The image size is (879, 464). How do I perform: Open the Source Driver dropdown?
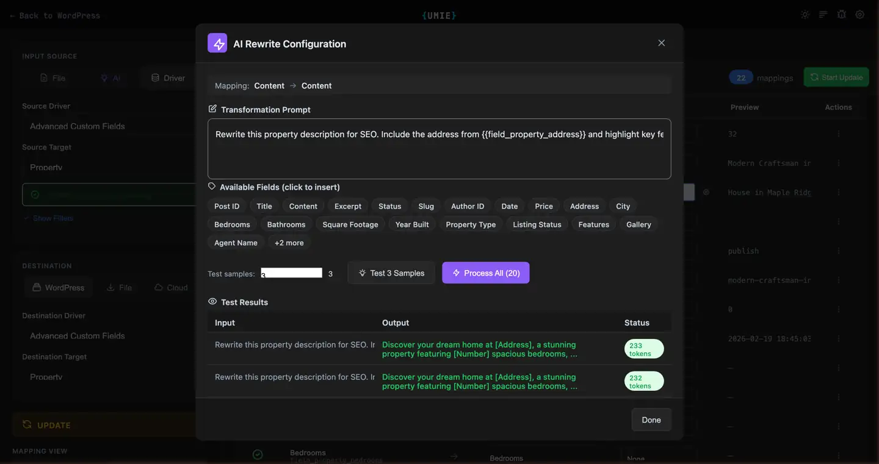[110, 126]
